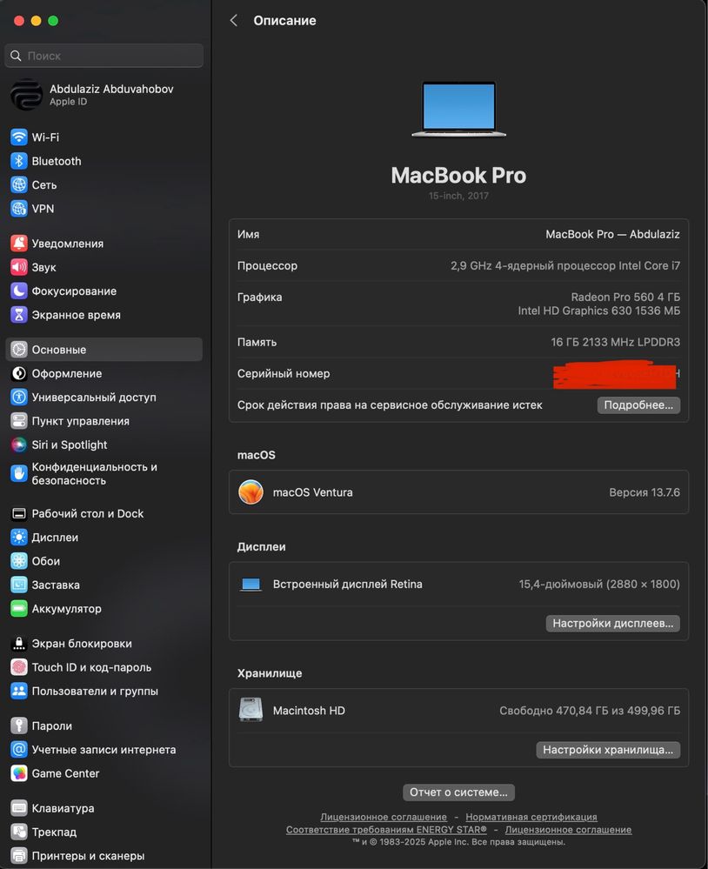This screenshot has width=708, height=869.
Task: Select the Сеть globe icon
Action: point(19,184)
